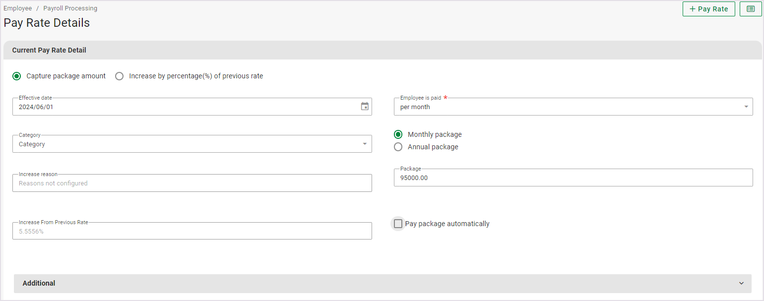Click into the Package amount field

pyautogui.click(x=573, y=178)
